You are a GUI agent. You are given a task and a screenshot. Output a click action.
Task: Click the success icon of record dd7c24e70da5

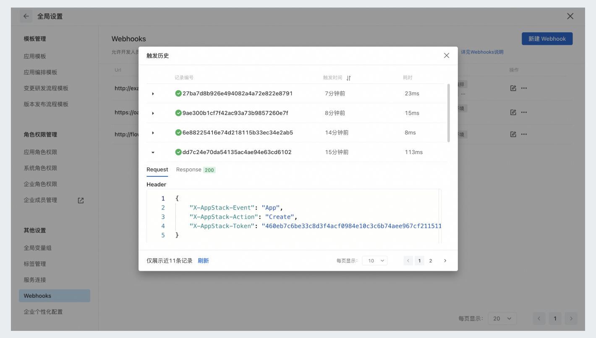(178, 152)
